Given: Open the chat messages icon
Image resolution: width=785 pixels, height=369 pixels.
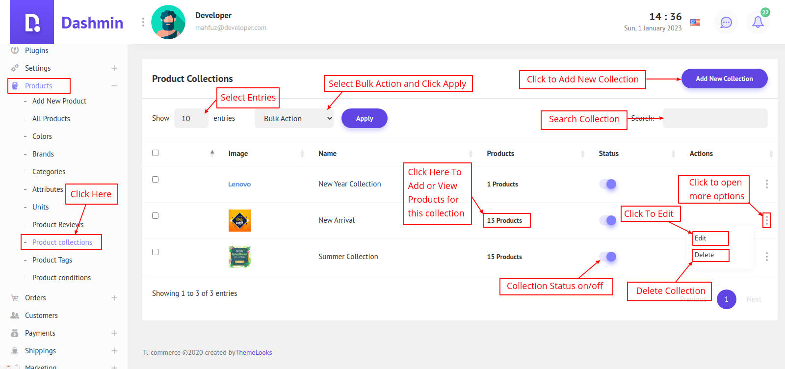Looking at the screenshot, I should tap(726, 22).
